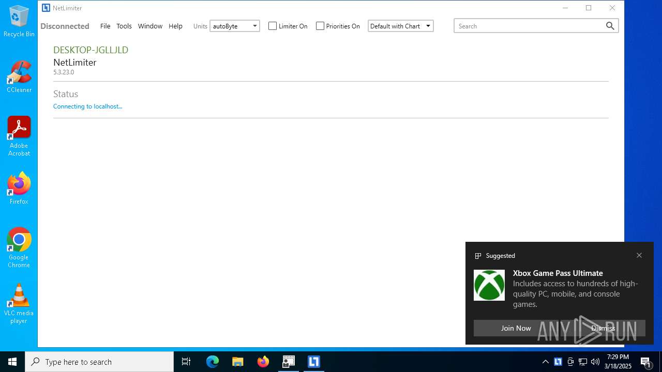Select the CCleaner desktop icon
The image size is (662, 372).
click(x=19, y=76)
